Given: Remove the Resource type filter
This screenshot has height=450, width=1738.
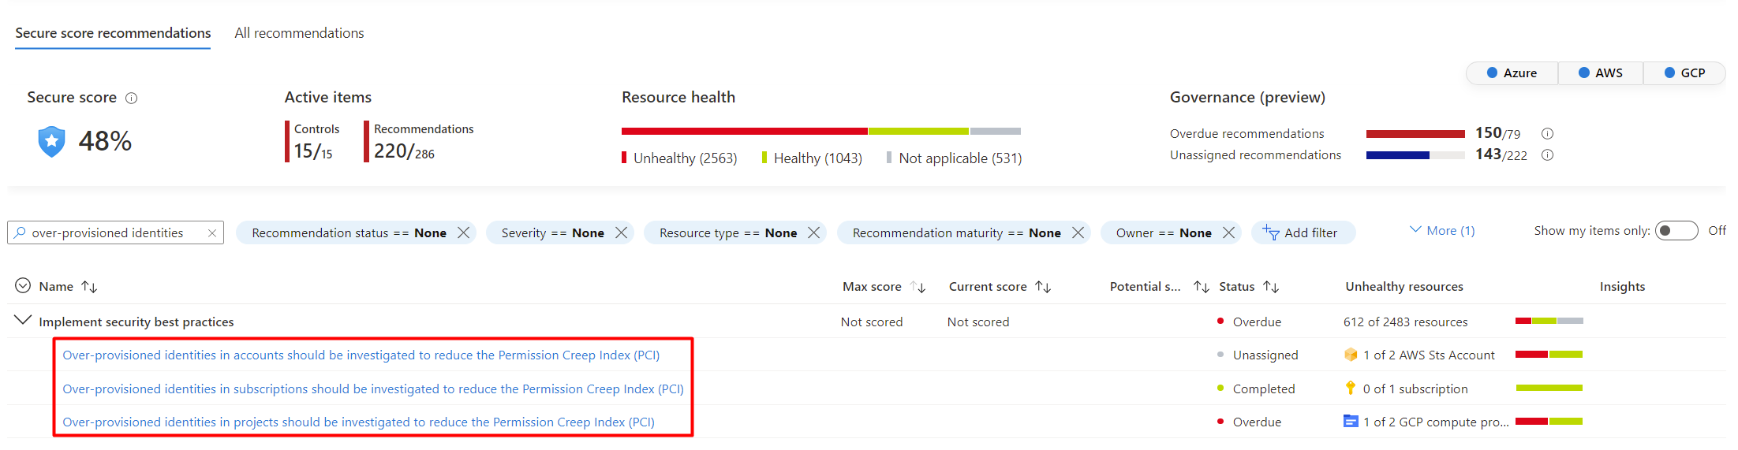Looking at the screenshot, I should pos(814,233).
